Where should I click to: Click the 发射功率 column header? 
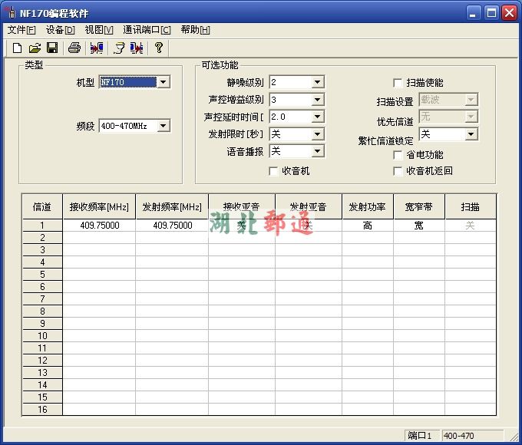pos(368,207)
